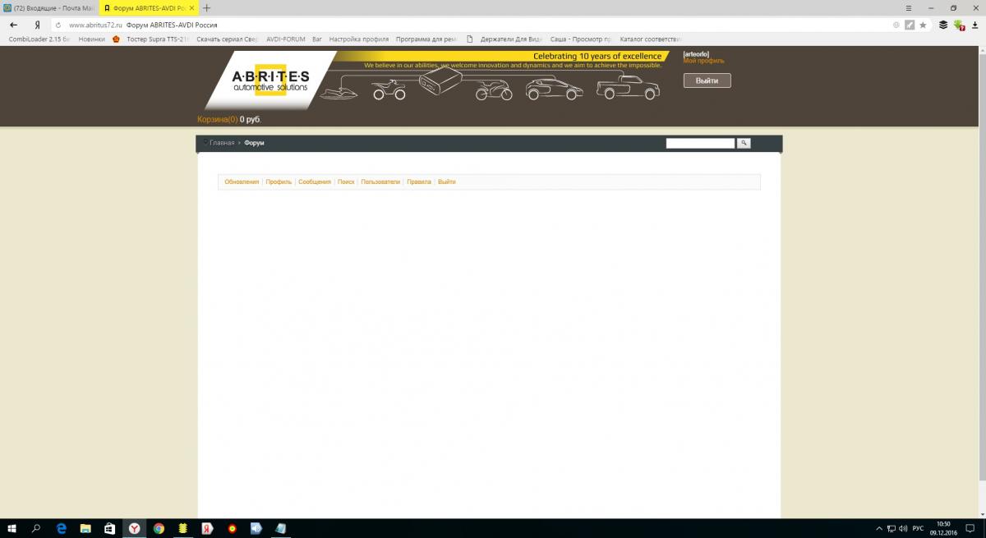The width and height of the screenshot is (986, 538).
Task: Open the Корзина(0) cart link
Action: click(218, 119)
